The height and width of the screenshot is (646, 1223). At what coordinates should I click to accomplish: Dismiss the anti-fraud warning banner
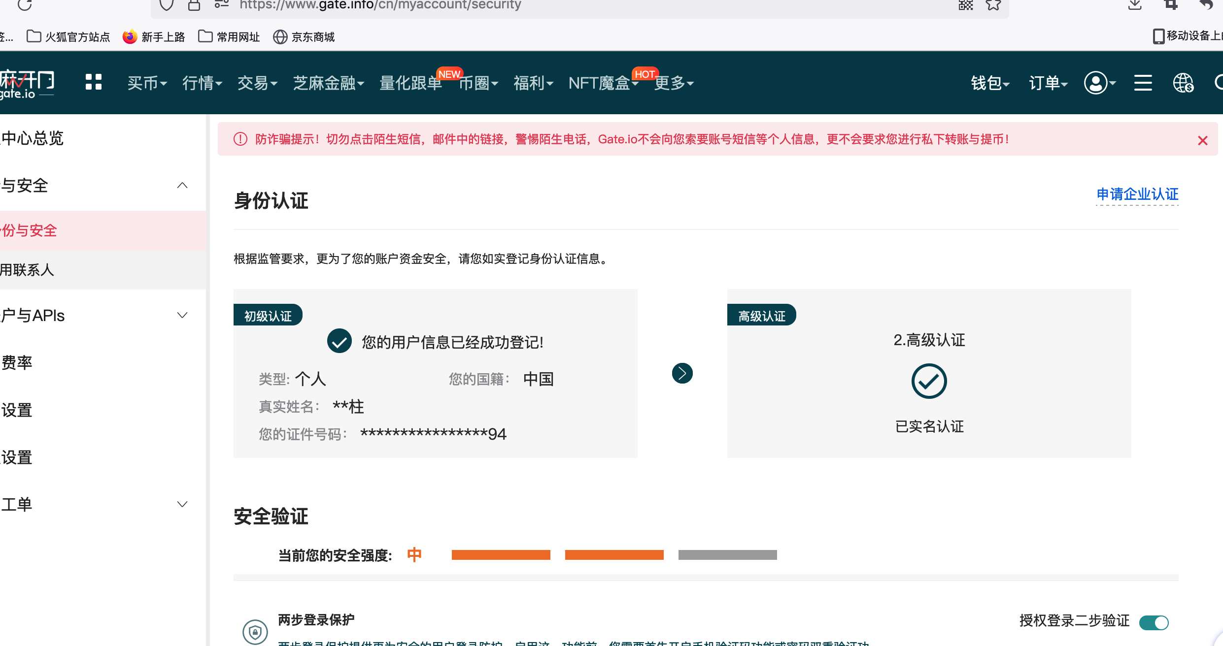click(x=1202, y=140)
